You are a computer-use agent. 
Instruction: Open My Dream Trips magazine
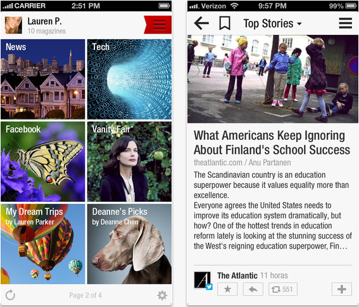[43, 244]
